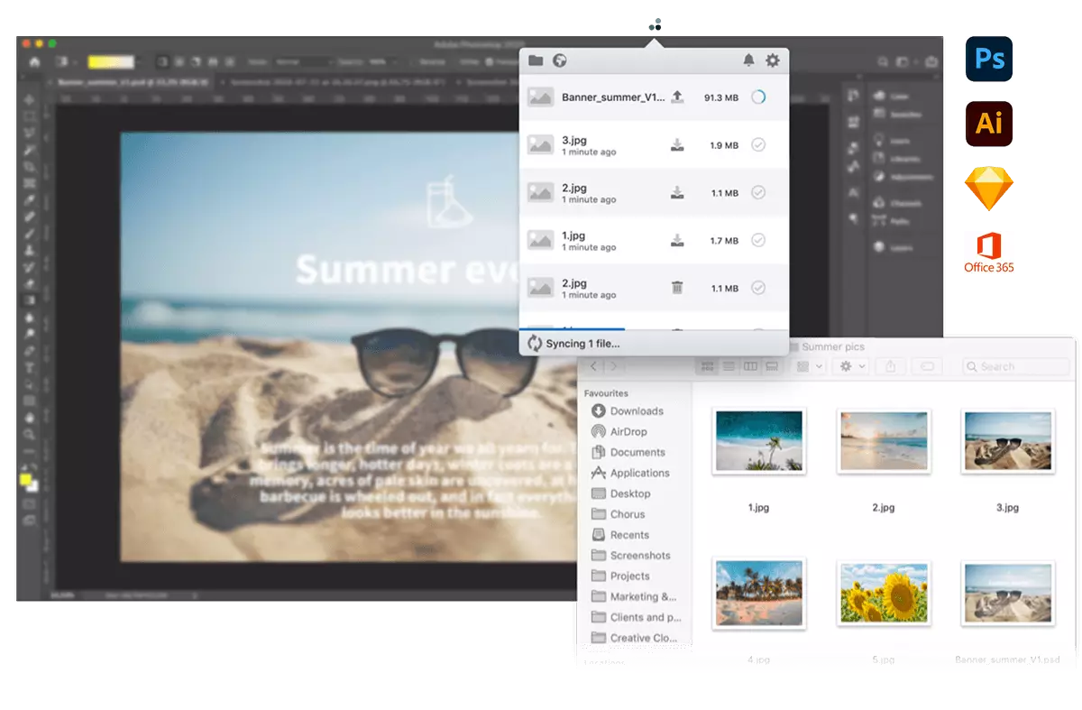Viewport: 1082px width, 710px height.
Task: Select the Type tool in Photoshop
Action: (x=29, y=367)
